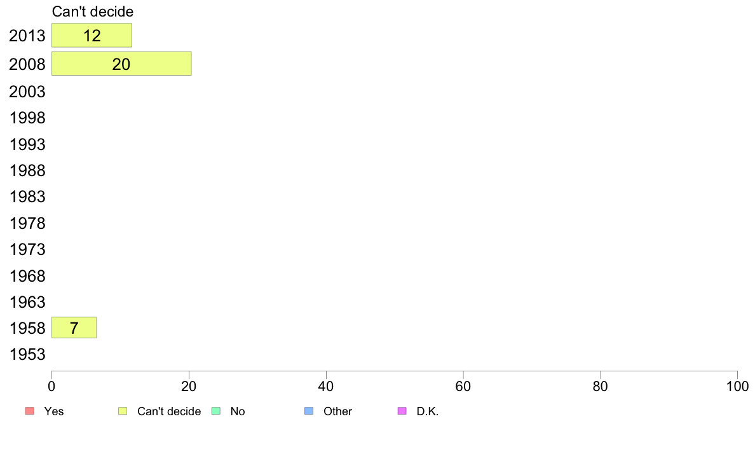Viewport: 755px width, 468px height.
Task: Click the yellow Can't decide legend swatch
Action: pos(123,411)
